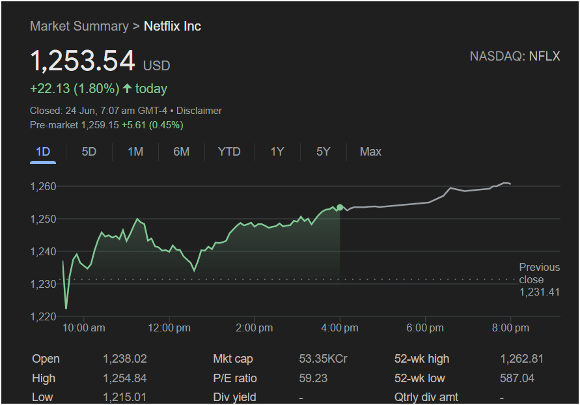The width and height of the screenshot is (580, 405).
Task: Click the Closed: 24 Jun timestamp
Action: tap(98, 111)
